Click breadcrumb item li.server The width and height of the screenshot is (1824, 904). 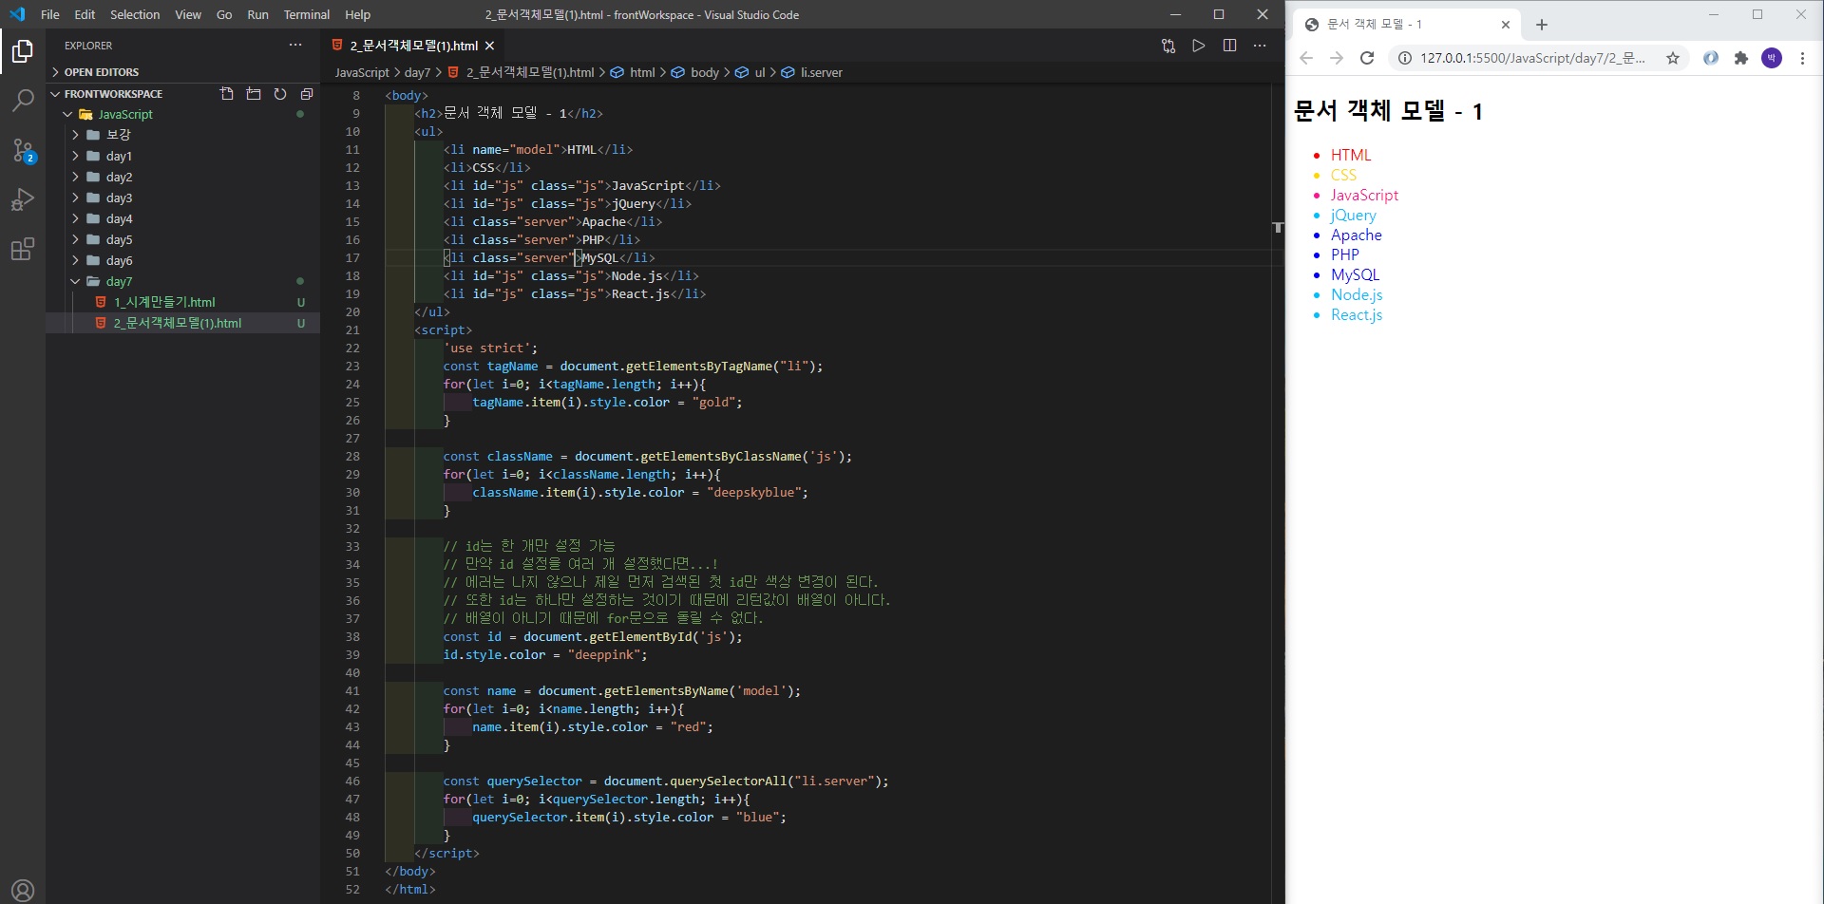tap(821, 72)
